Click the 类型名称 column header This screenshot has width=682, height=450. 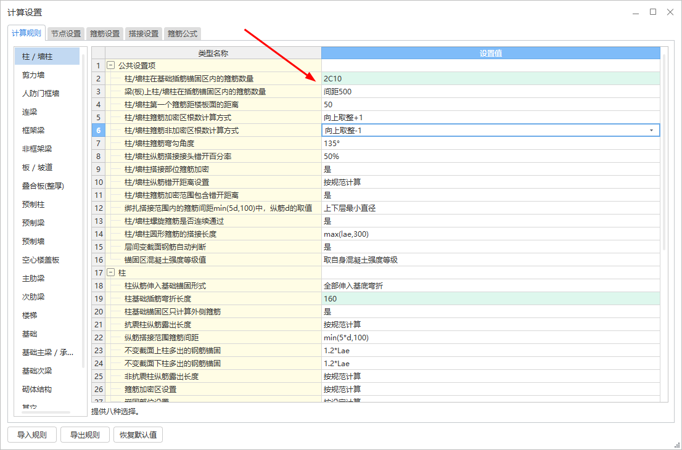click(213, 53)
